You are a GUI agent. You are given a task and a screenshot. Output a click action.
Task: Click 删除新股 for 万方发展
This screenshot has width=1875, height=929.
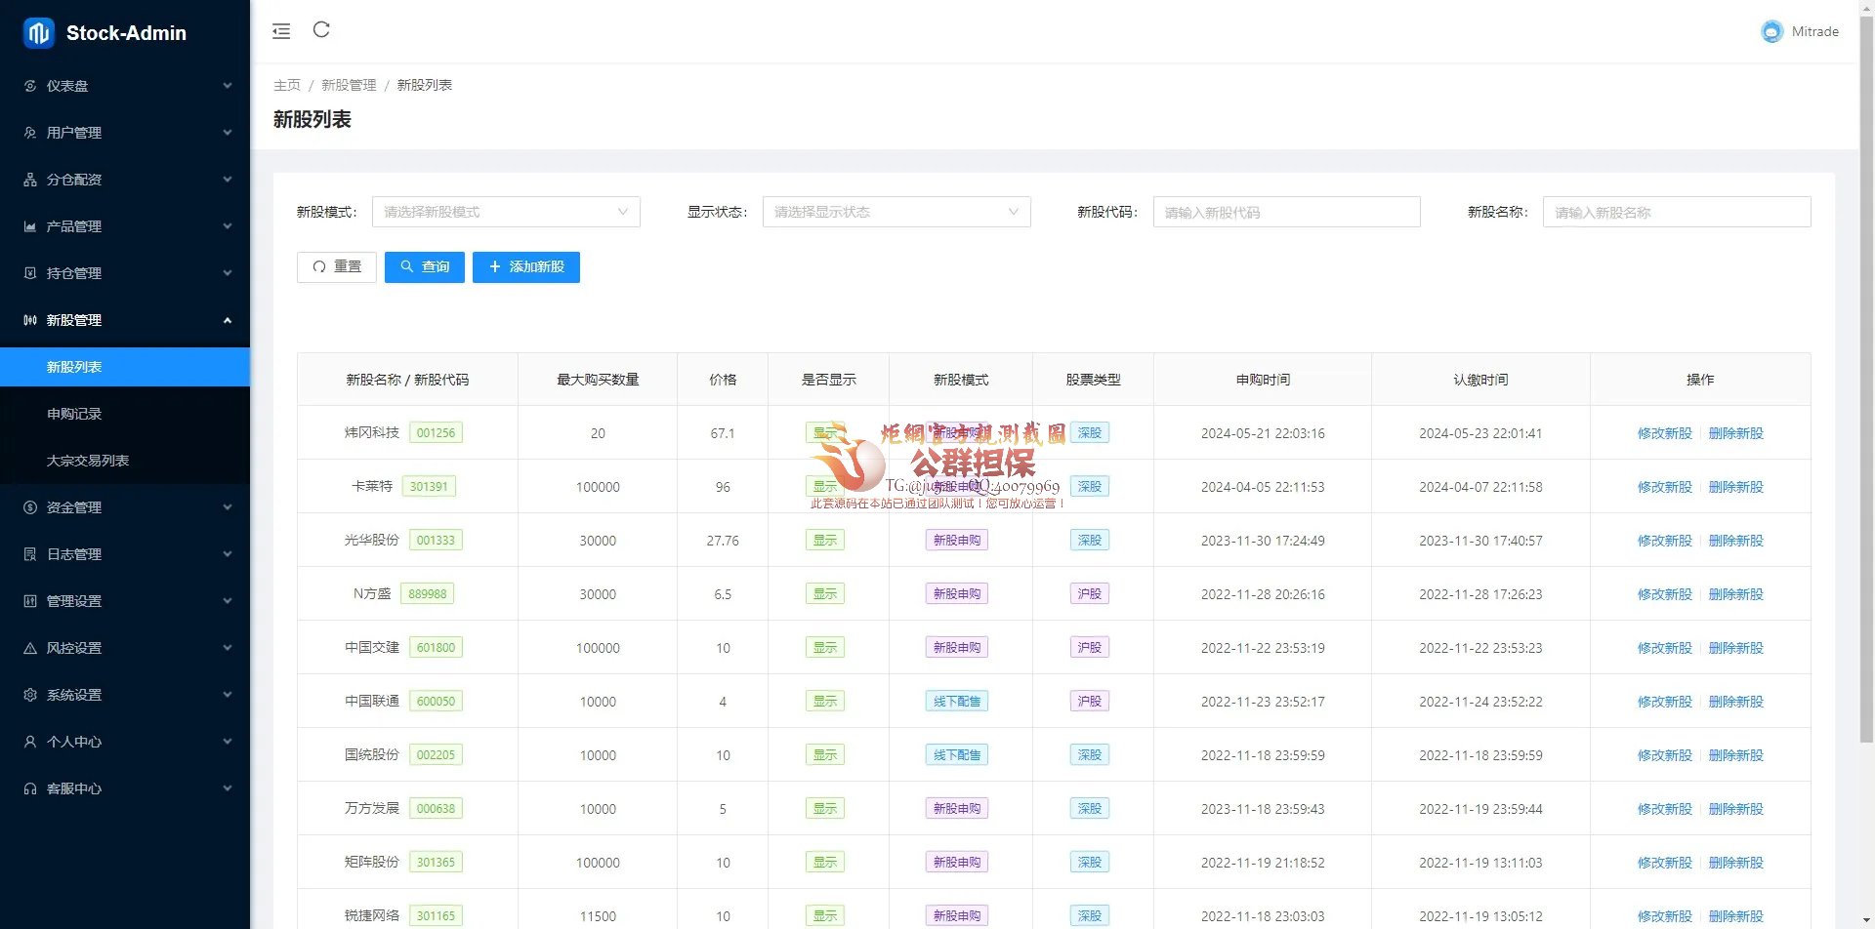click(x=1735, y=809)
